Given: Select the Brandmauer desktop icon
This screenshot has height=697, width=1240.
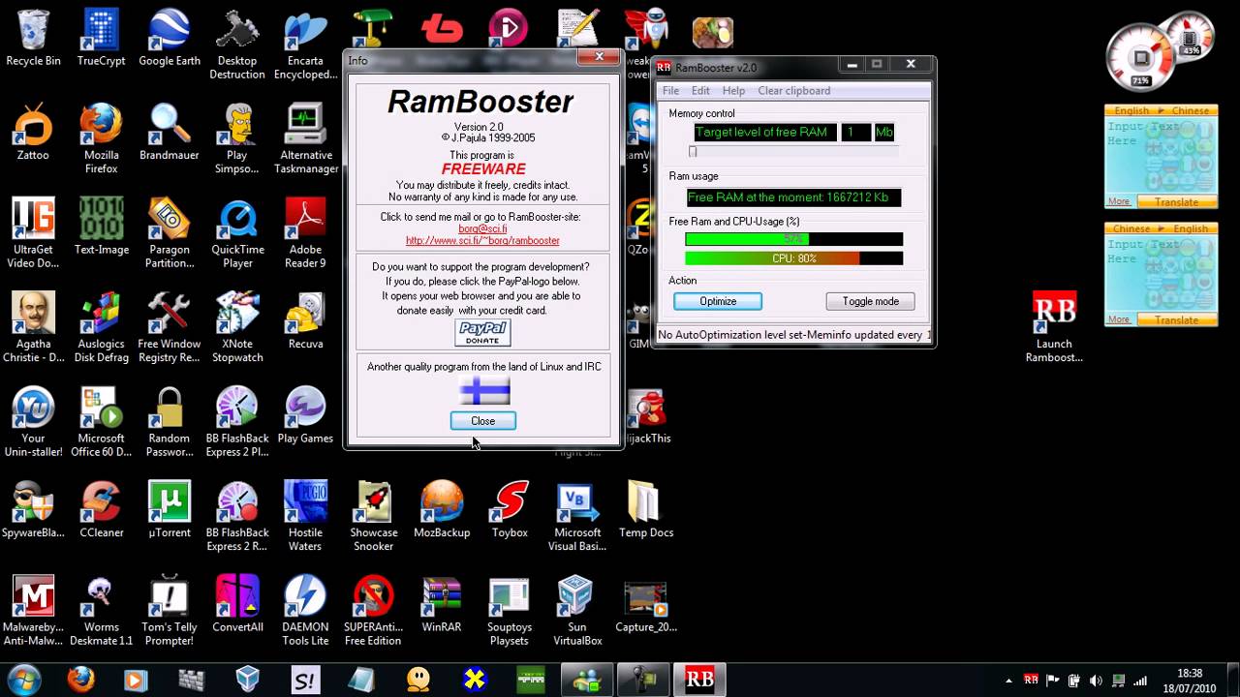Looking at the screenshot, I should point(170,133).
